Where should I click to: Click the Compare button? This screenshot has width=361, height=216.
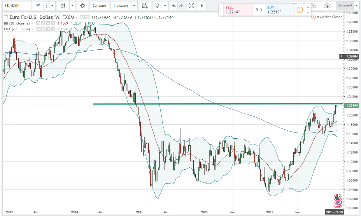point(99,5)
